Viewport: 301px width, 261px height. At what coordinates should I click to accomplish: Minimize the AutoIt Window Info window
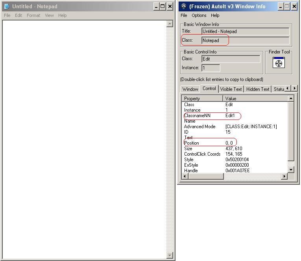pyautogui.click(x=281, y=7)
